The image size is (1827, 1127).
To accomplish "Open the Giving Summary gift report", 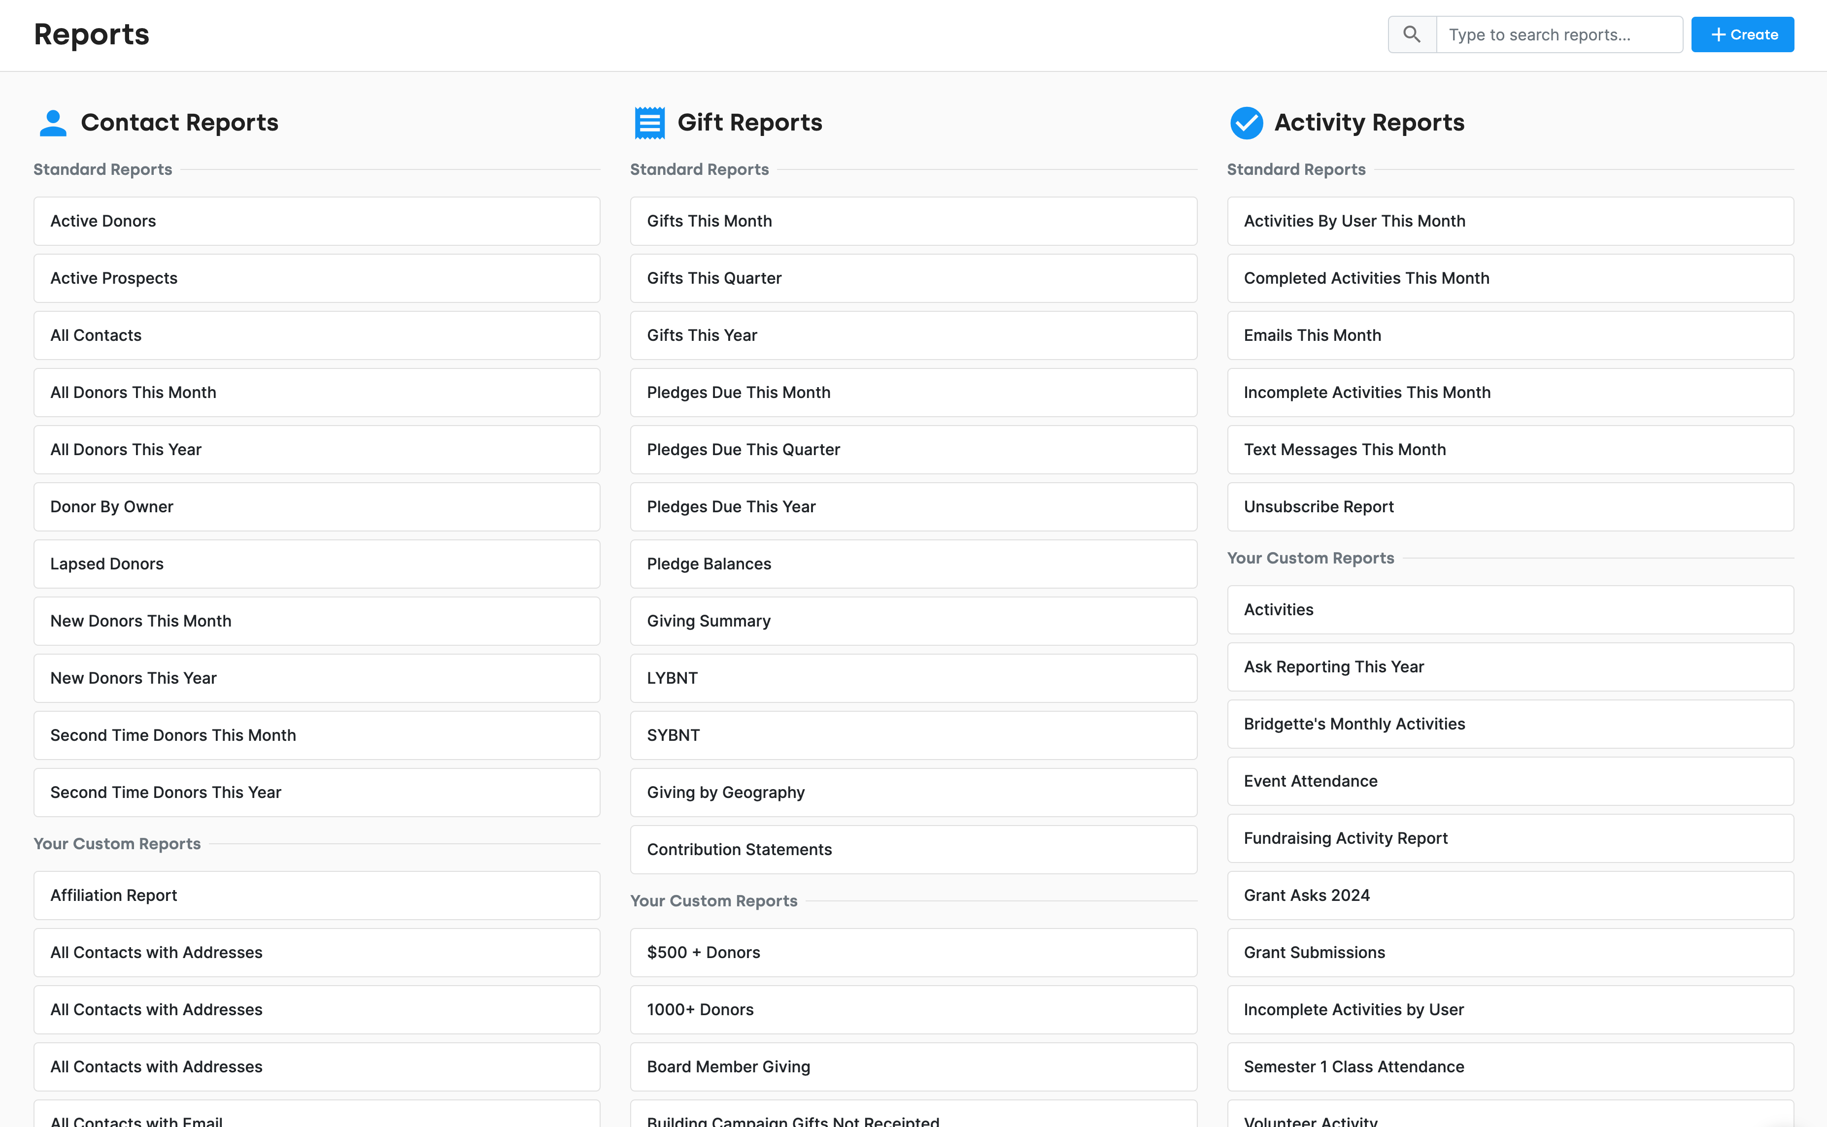I will tap(913, 620).
